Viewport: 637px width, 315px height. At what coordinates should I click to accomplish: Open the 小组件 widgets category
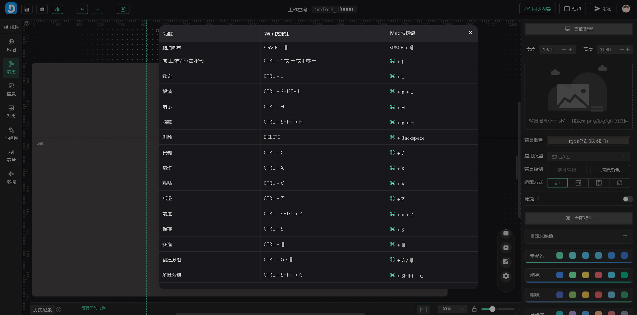point(11,134)
